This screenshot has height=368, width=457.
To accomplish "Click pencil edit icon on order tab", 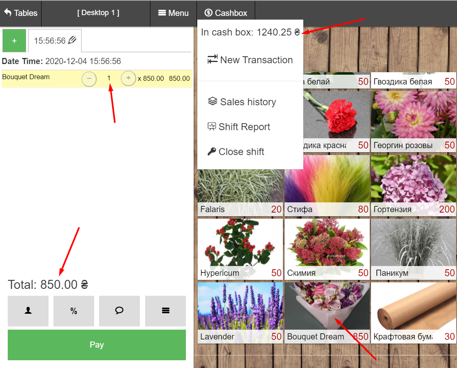I will [x=72, y=40].
